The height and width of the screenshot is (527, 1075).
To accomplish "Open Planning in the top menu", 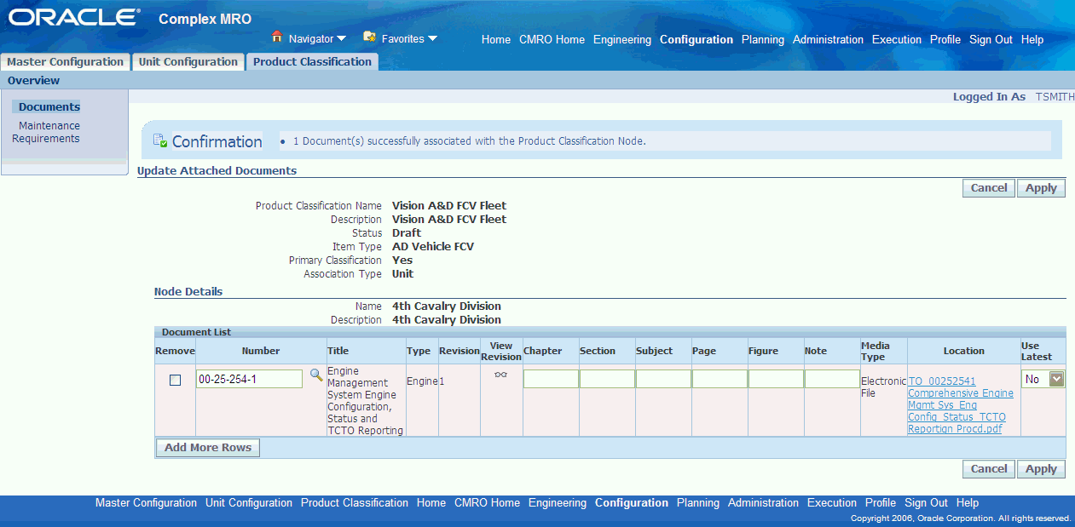I will [763, 40].
